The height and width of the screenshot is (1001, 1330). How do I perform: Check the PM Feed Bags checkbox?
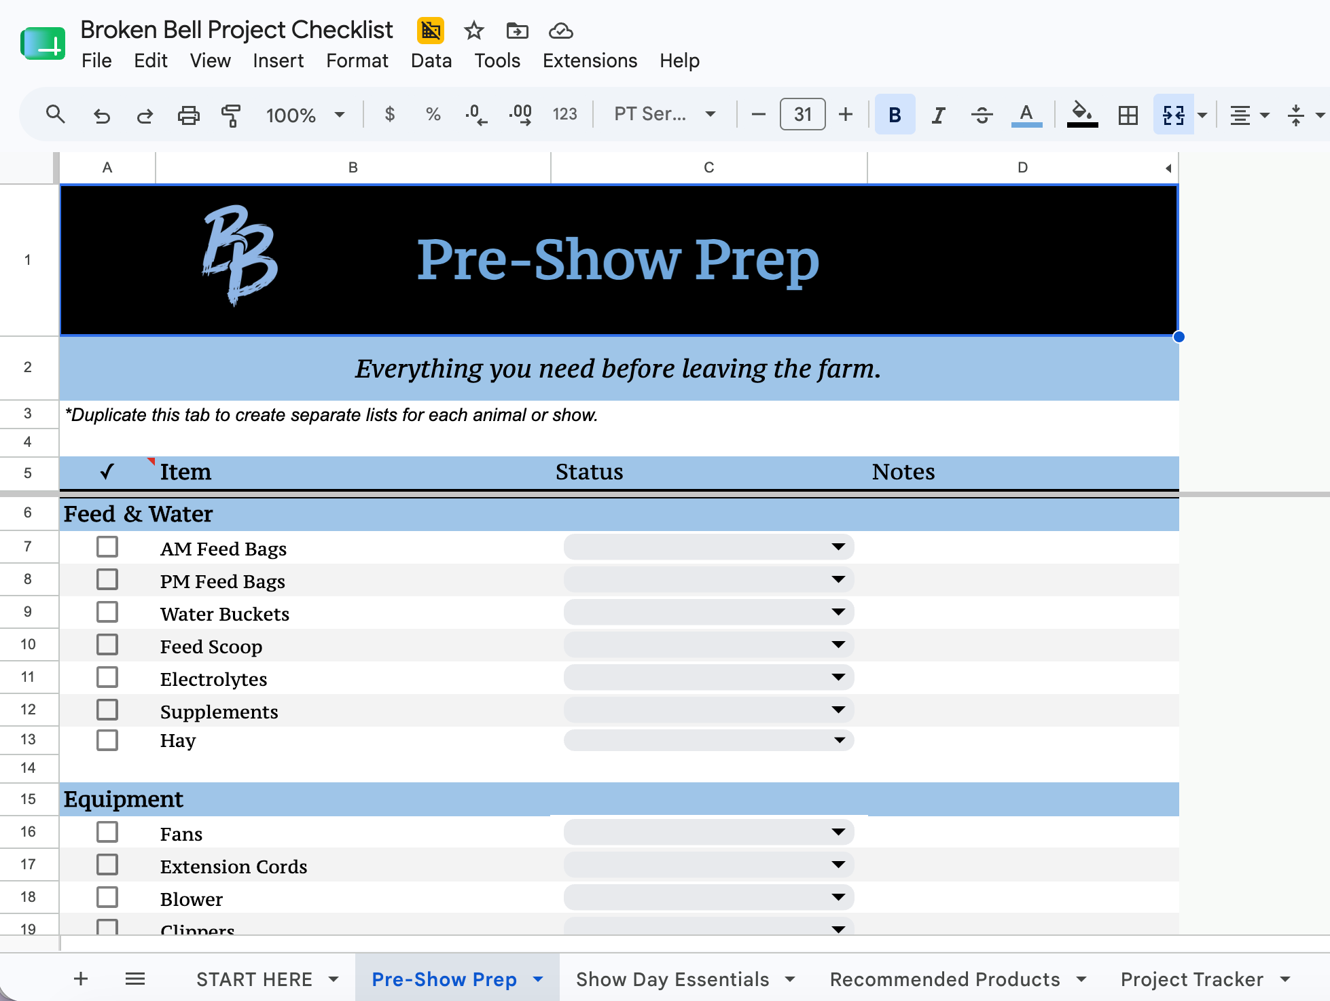(107, 579)
